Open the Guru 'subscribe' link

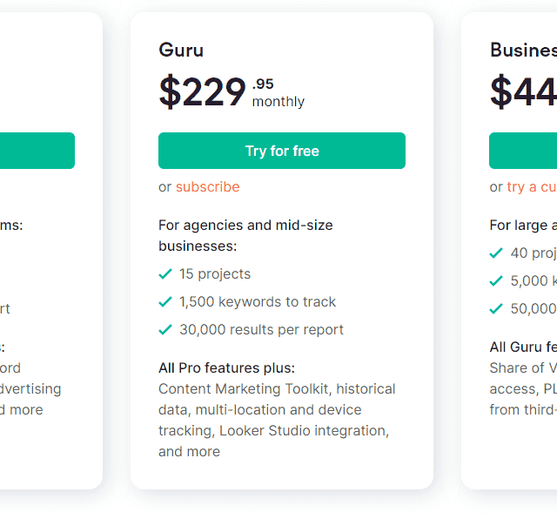[x=207, y=186]
